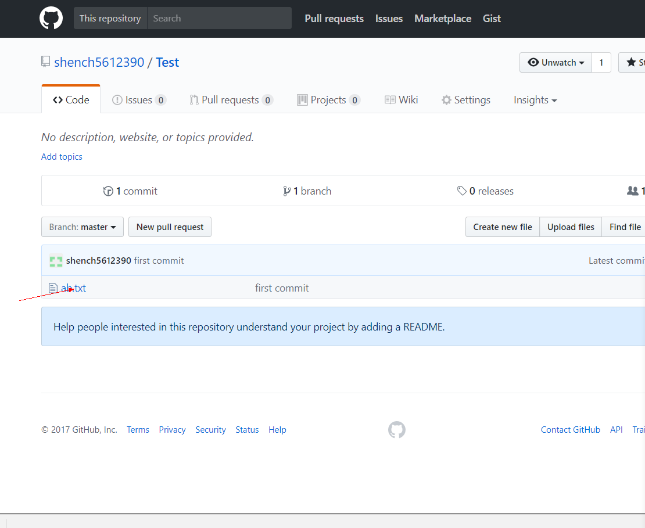The height and width of the screenshot is (528, 645).
Task: Click the branch icon next to 1 branch
Action: [x=286, y=191]
